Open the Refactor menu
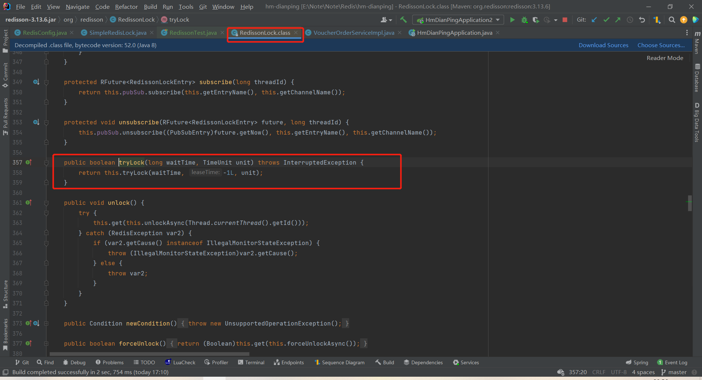 point(126,7)
